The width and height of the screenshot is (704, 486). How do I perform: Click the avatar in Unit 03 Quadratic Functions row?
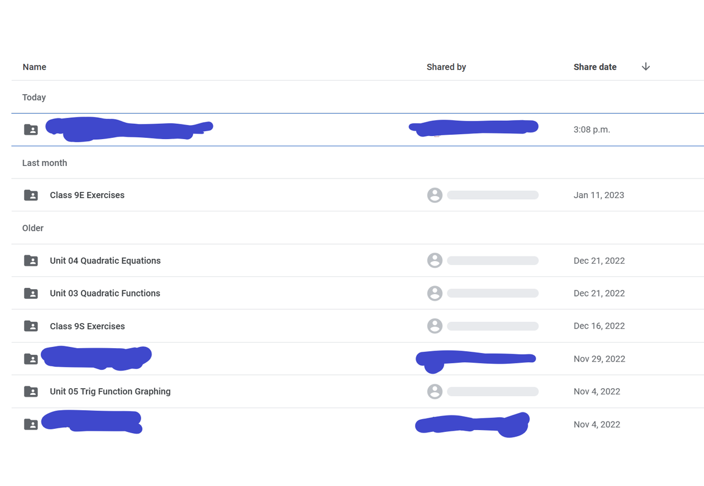(x=434, y=293)
